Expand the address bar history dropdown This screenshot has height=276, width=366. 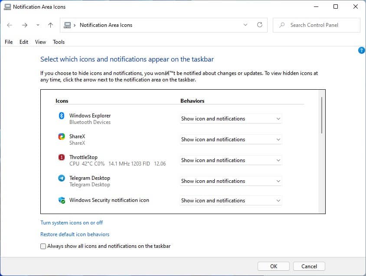[245, 25]
